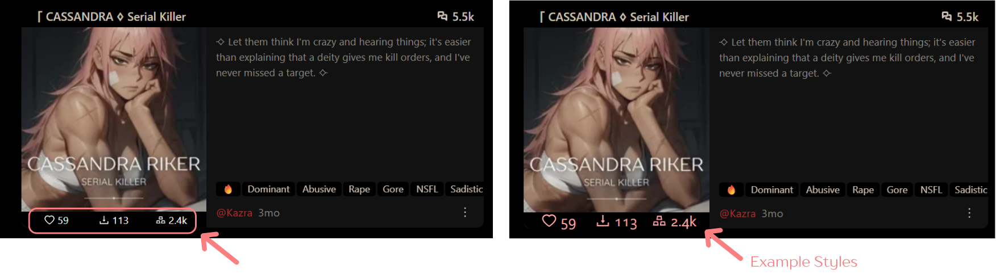
Task: Open the @Kazra profile link in the left card
Action: click(x=234, y=213)
